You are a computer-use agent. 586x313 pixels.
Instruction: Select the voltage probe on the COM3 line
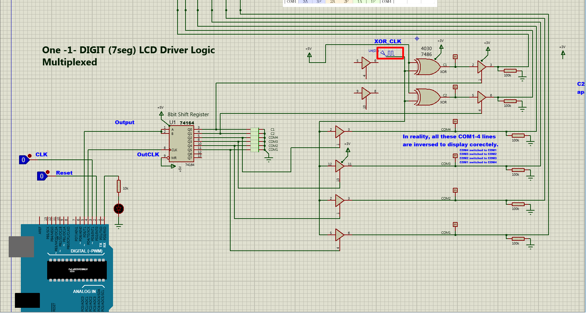pyautogui.click(x=455, y=156)
